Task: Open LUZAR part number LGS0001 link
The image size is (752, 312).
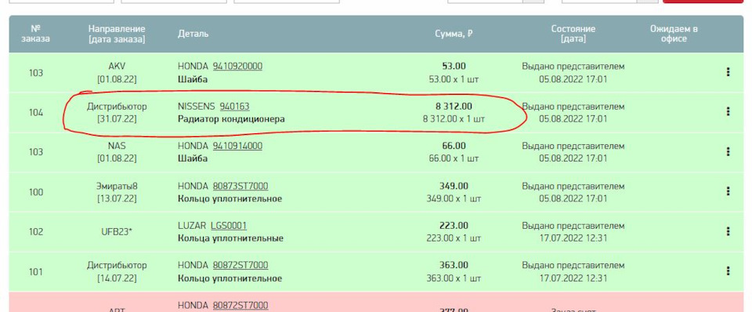Action: coord(229,226)
